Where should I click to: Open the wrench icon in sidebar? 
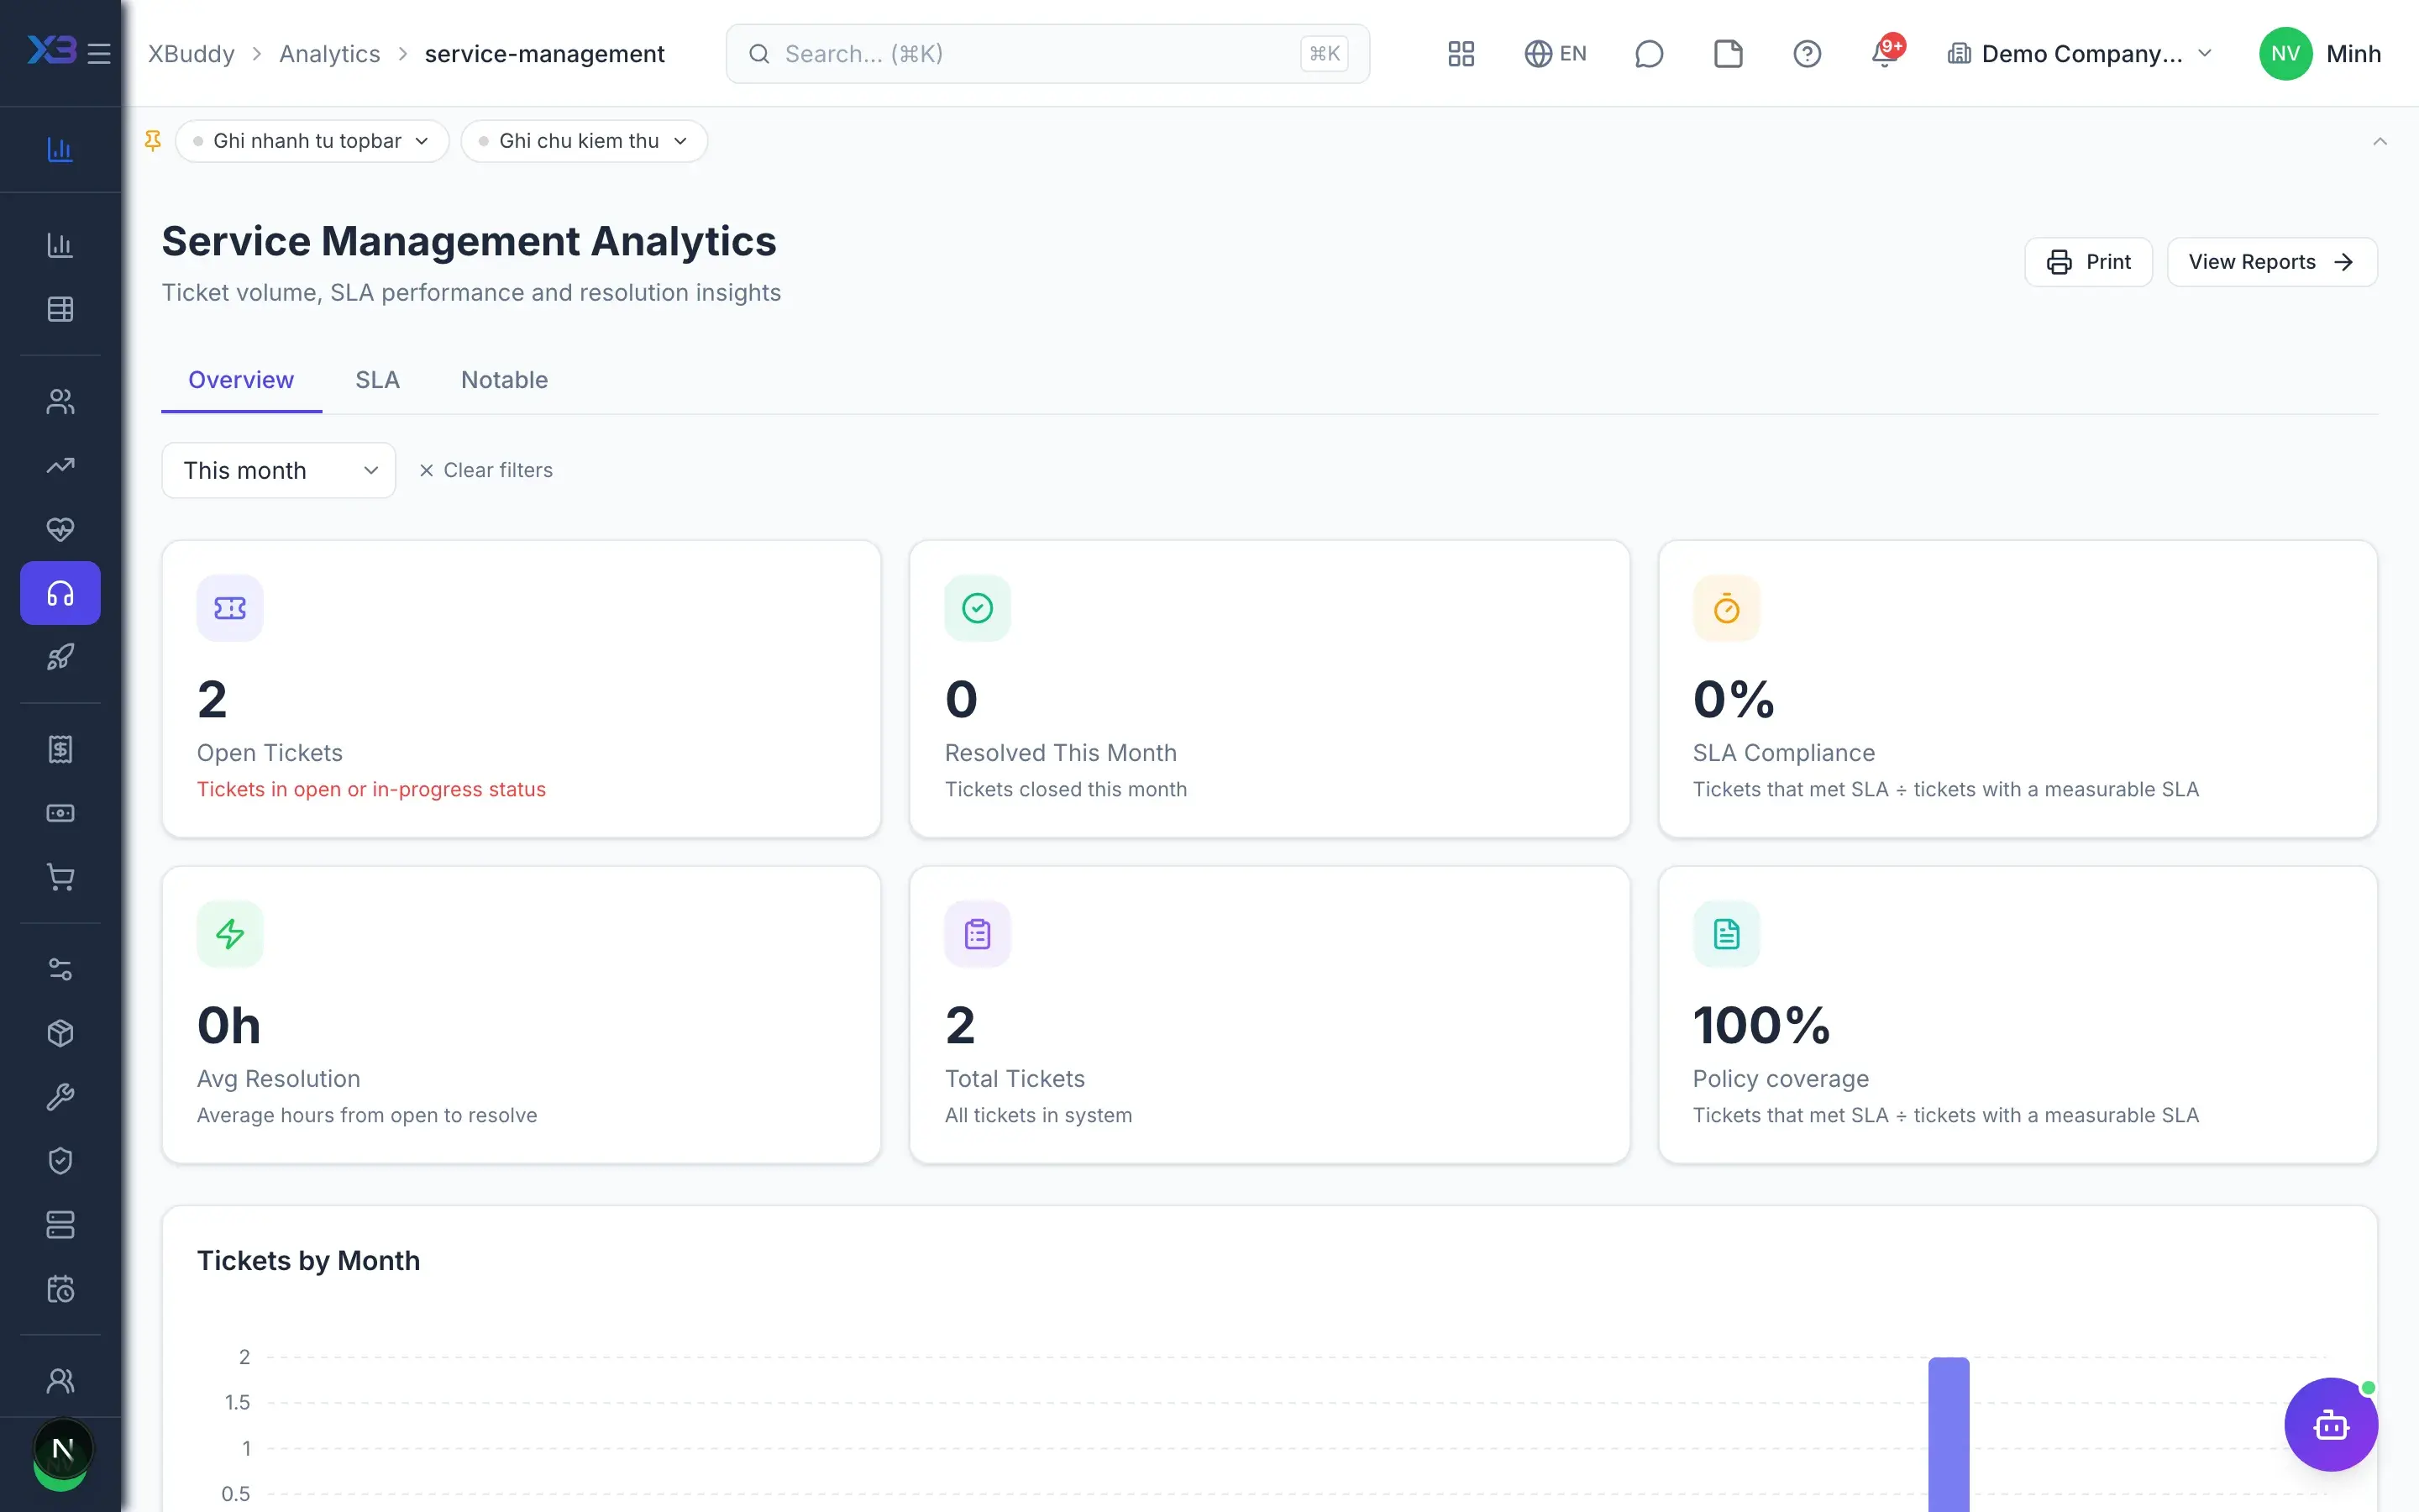[60, 1097]
